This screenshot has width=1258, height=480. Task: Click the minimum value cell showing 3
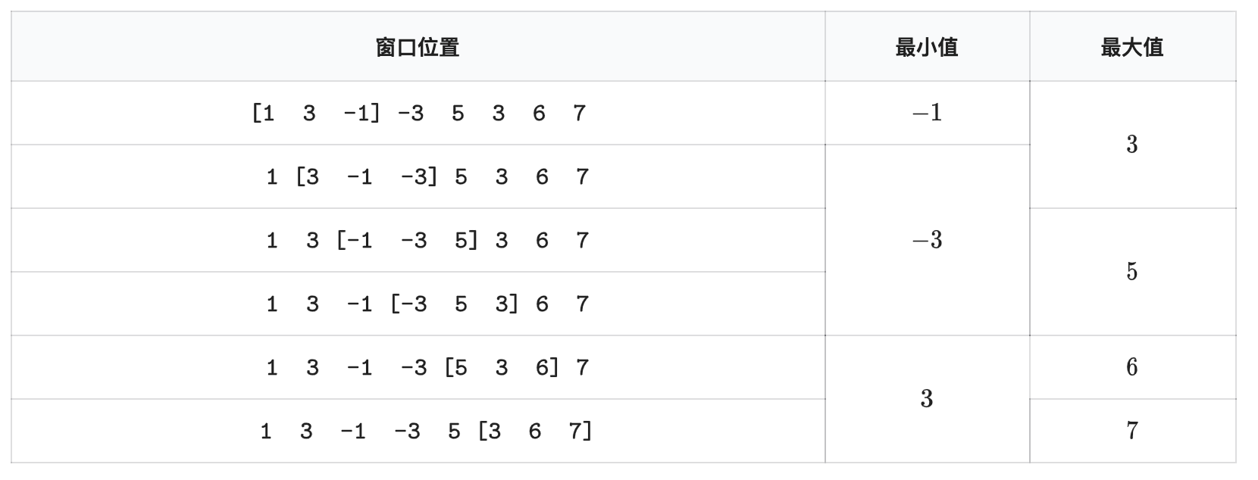[x=926, y=399]
